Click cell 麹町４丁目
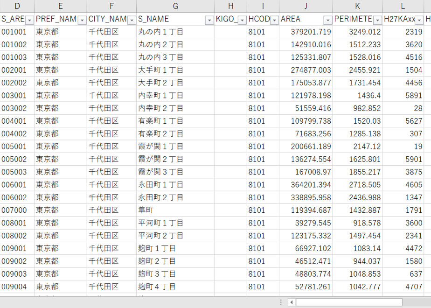The width and height of the screenshot is (431, 308). (175, 287)
